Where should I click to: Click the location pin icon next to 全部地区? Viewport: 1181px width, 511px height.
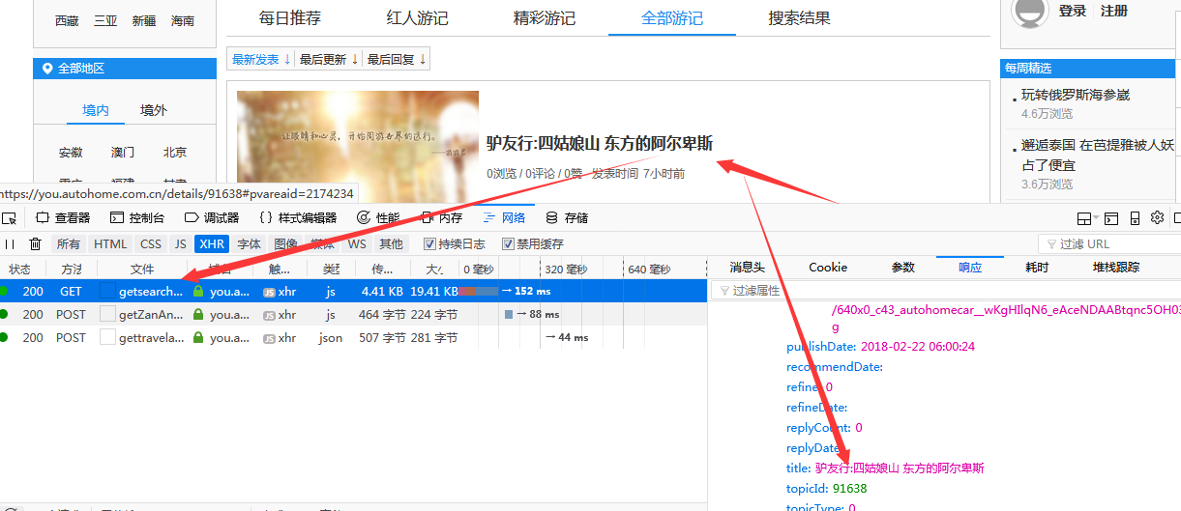[46, 69]
